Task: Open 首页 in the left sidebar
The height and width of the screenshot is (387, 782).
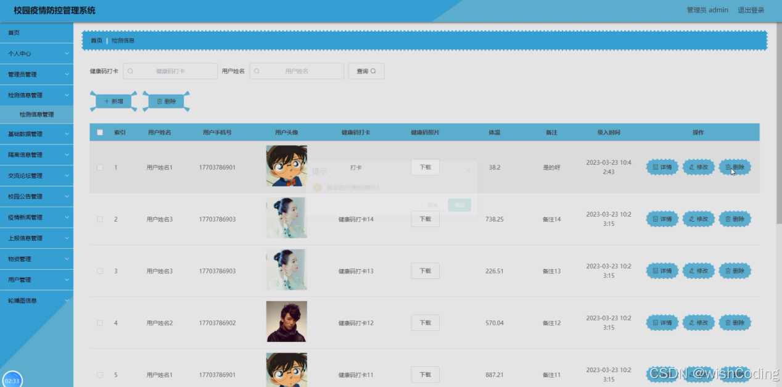Action: coord(36,33)
